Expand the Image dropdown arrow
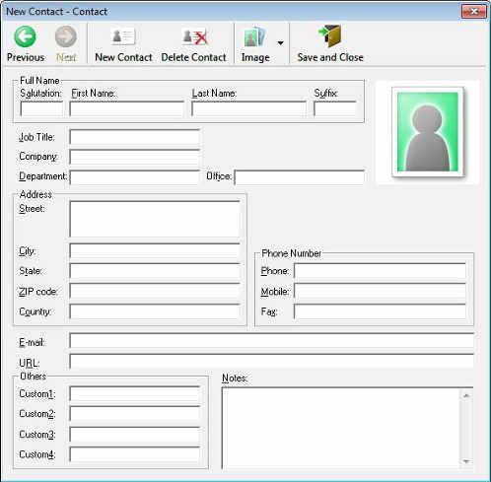Screen dimensions: 491x482 point(280,43)
